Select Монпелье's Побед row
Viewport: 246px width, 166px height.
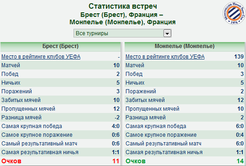pyautogui.click(x=184, y=74)
